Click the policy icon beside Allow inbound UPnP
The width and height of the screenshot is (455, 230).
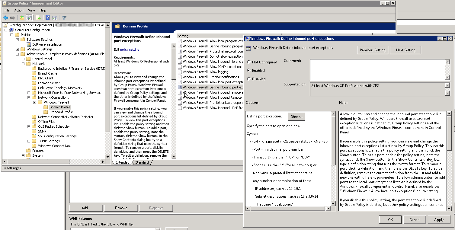180,108
